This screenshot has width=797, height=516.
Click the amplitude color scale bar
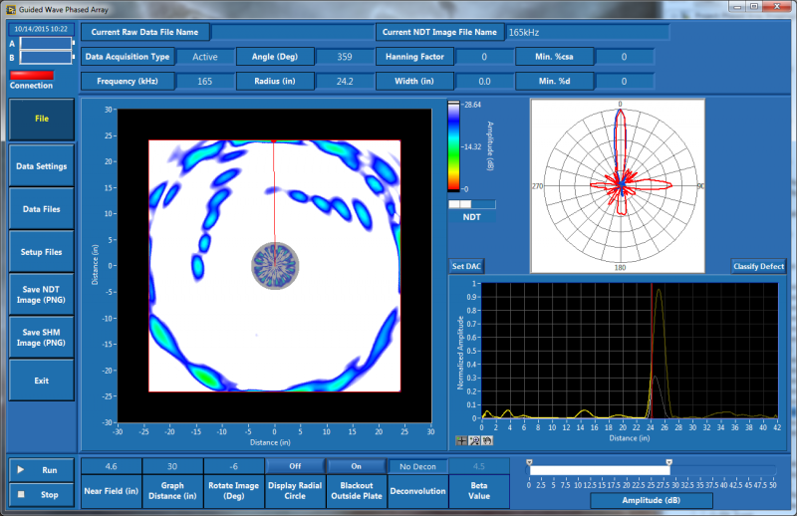453,145
